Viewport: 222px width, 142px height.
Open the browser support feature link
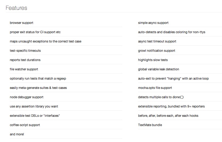(22, 23)
